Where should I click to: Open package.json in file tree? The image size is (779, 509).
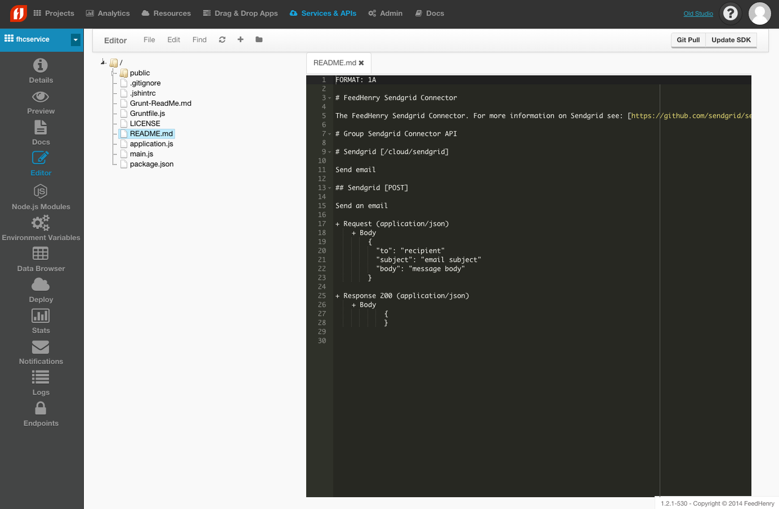click(152, 165)
